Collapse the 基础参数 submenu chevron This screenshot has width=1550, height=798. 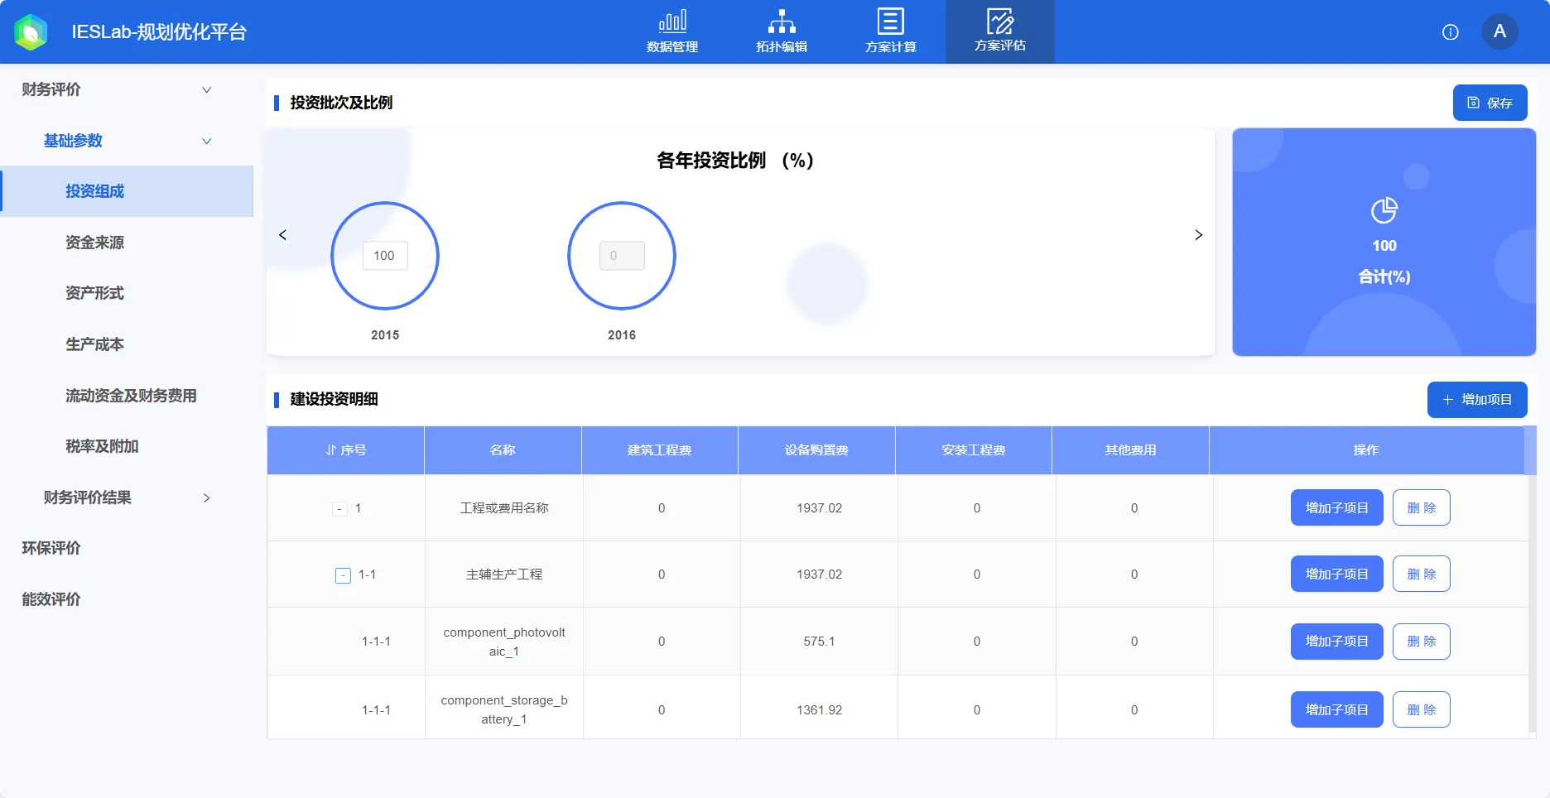point(207,141)
